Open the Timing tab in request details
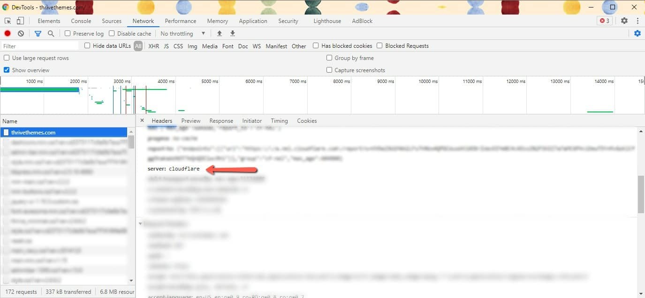 279,121
